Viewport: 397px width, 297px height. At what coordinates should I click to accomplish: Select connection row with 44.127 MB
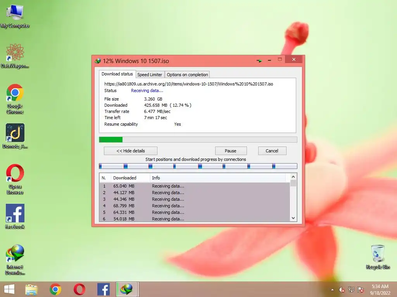click(195, 193)
